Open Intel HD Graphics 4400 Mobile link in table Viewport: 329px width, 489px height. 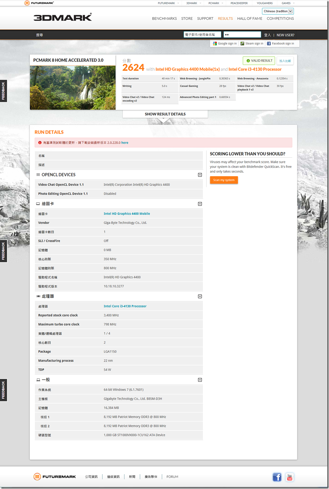(127, 214)
